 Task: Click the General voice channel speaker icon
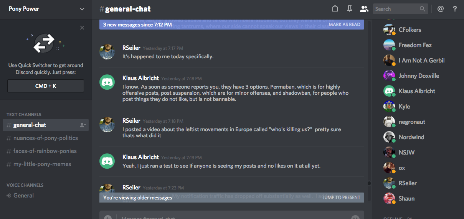tap(9, 196)
